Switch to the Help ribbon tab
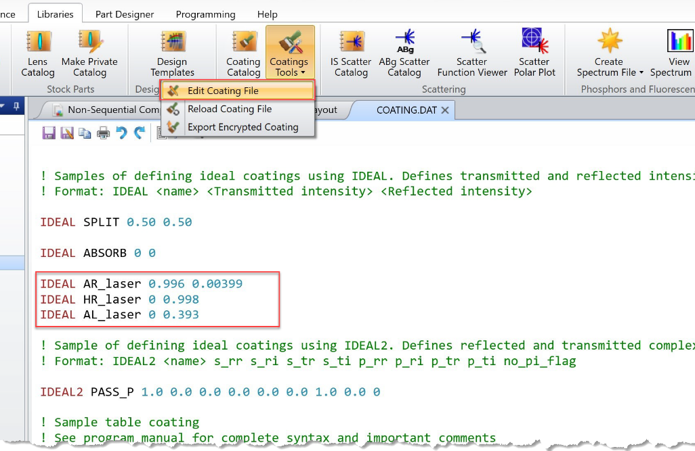 tap(268, 14)
